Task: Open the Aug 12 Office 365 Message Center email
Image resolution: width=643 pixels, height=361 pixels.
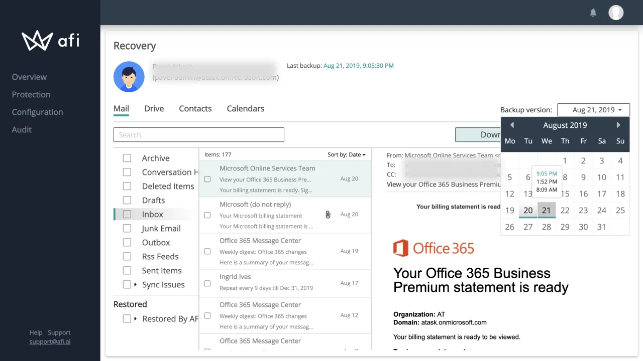Action: click(285, 315)
